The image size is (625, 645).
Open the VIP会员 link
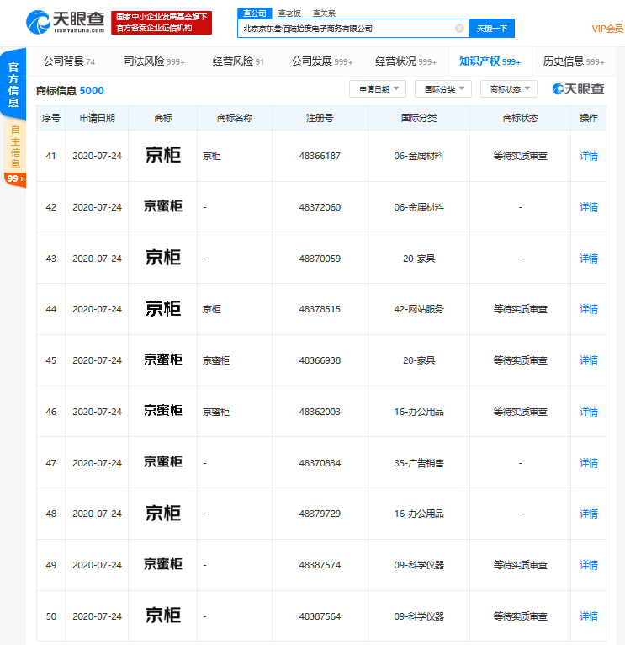click(607, 29)
